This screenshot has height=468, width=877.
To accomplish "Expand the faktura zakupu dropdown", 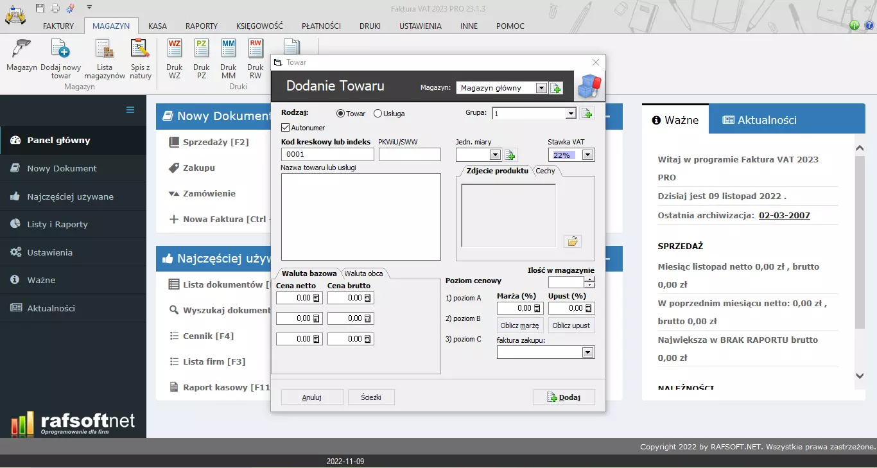I will pos(587,352).
